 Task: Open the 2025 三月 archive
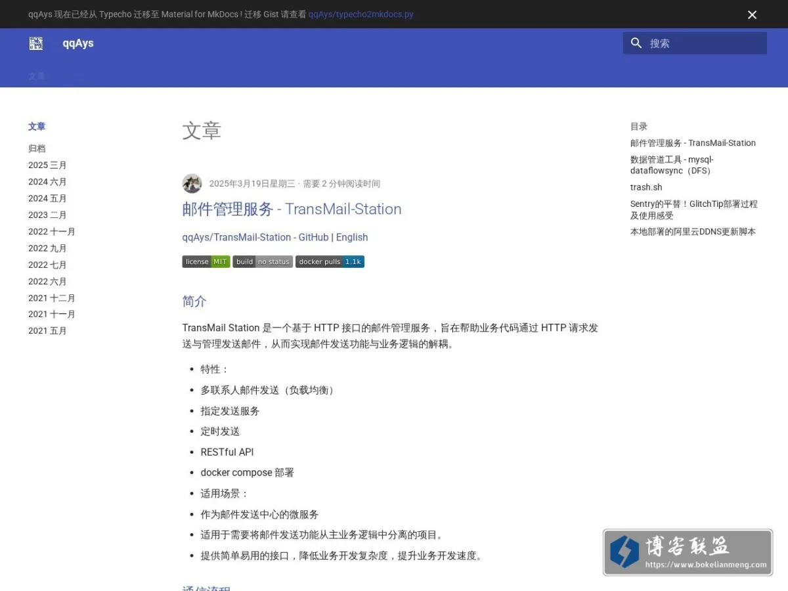[47, 165]
